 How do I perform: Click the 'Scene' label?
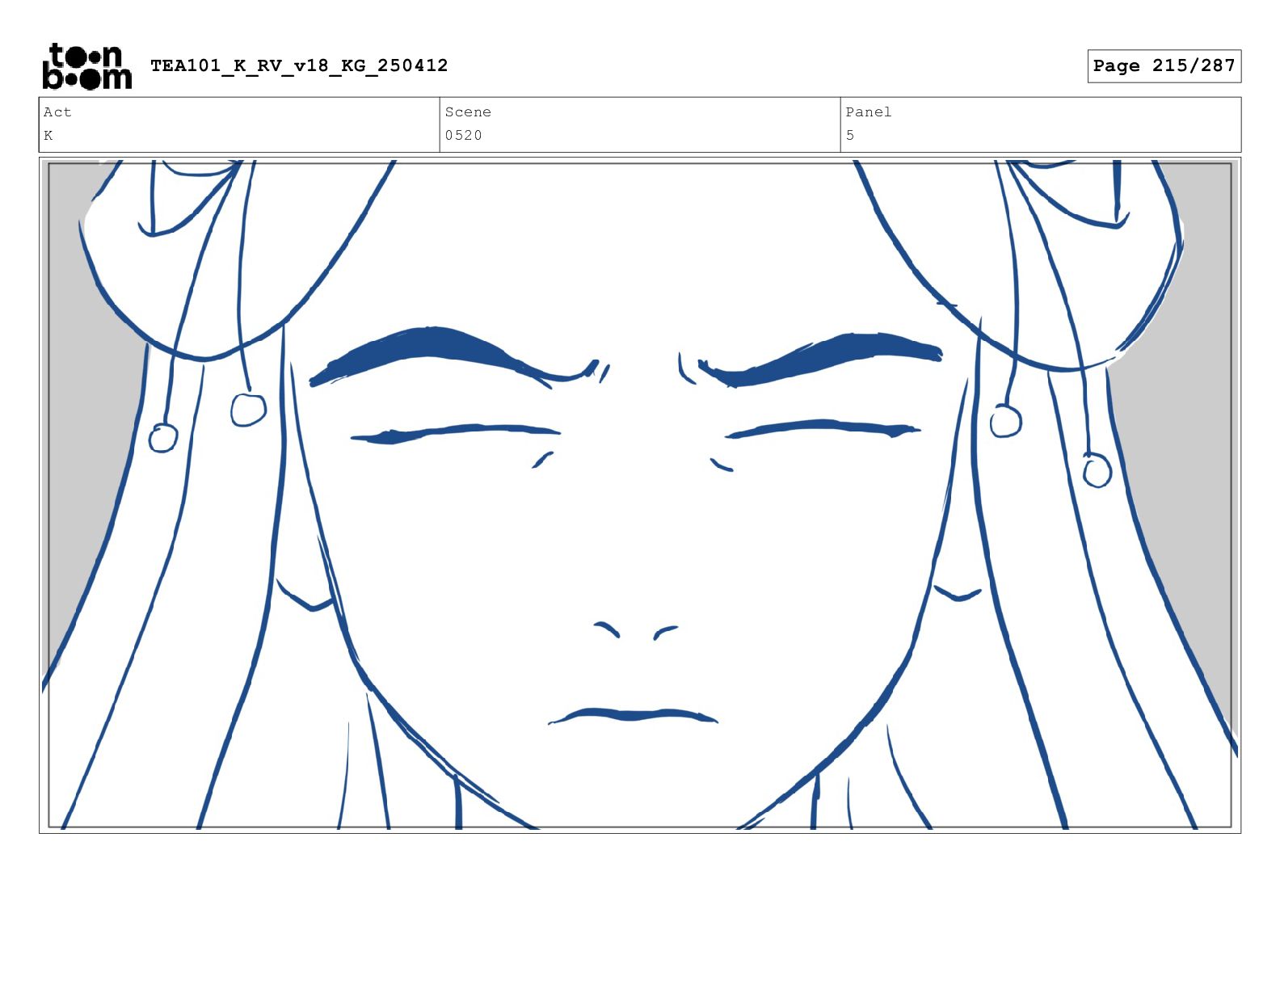coord(468,112)
